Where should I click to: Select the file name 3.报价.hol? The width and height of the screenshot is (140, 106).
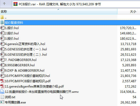pyautogui.click(x=12, y=38)
